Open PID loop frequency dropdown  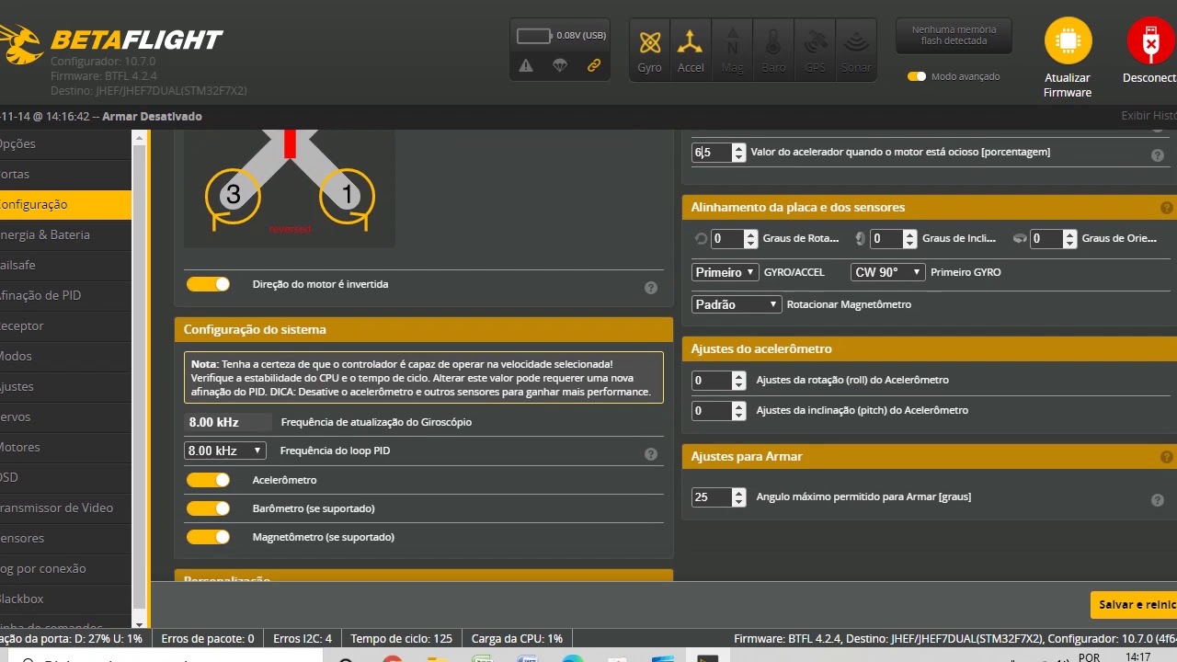tap(225, 451)
